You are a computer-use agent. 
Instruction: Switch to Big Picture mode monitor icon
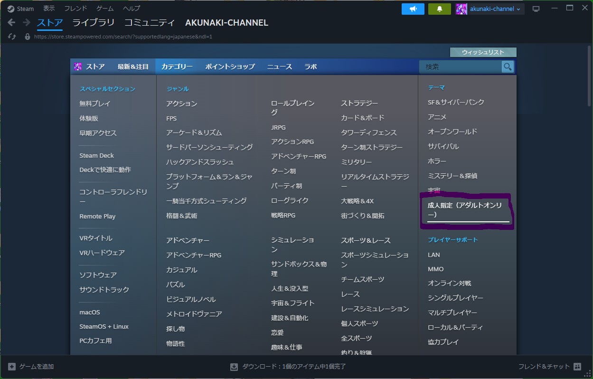pos(536,9)
